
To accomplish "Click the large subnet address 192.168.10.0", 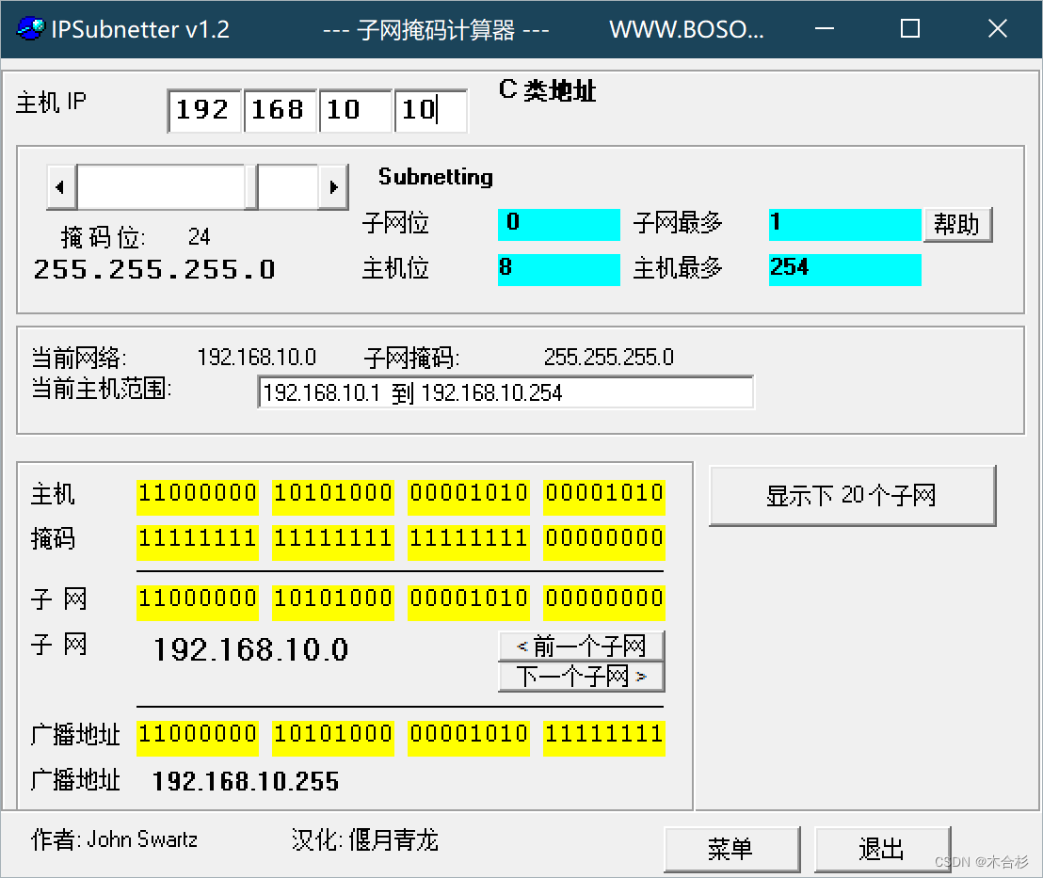I will [x=250, y=649].
